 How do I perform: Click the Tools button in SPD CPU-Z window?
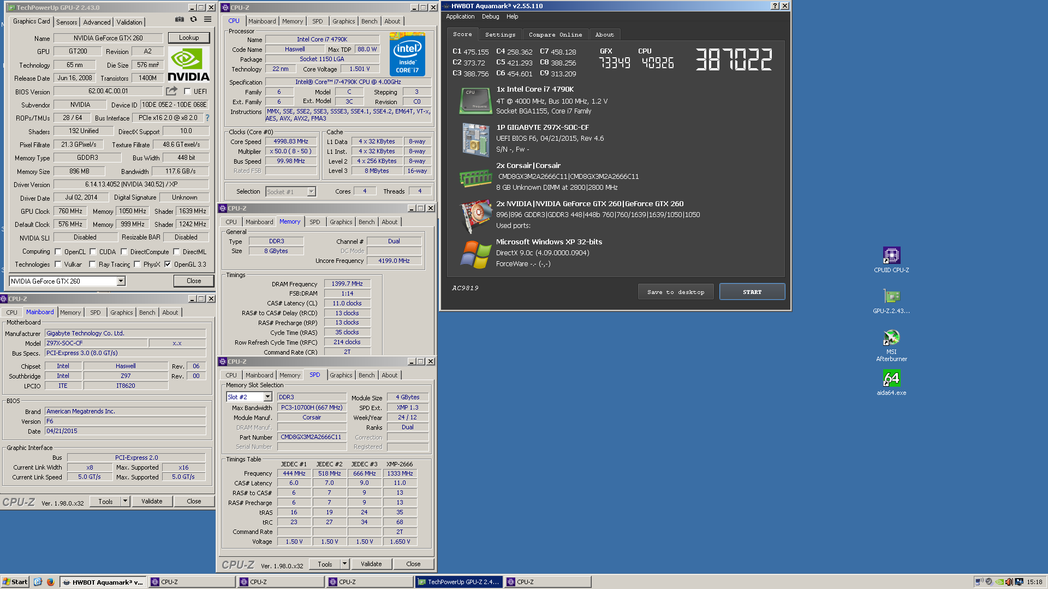pos(325,564)
